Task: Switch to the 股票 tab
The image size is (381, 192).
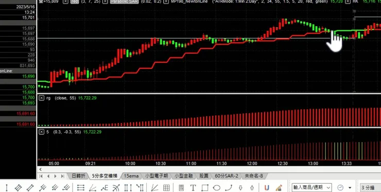Action: coord(204,176)
